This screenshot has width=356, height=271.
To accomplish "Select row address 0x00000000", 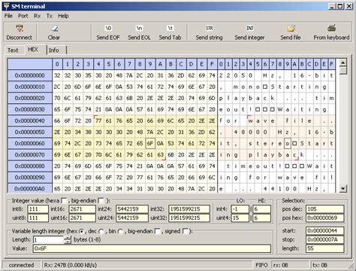I will [x=30, y=75].
